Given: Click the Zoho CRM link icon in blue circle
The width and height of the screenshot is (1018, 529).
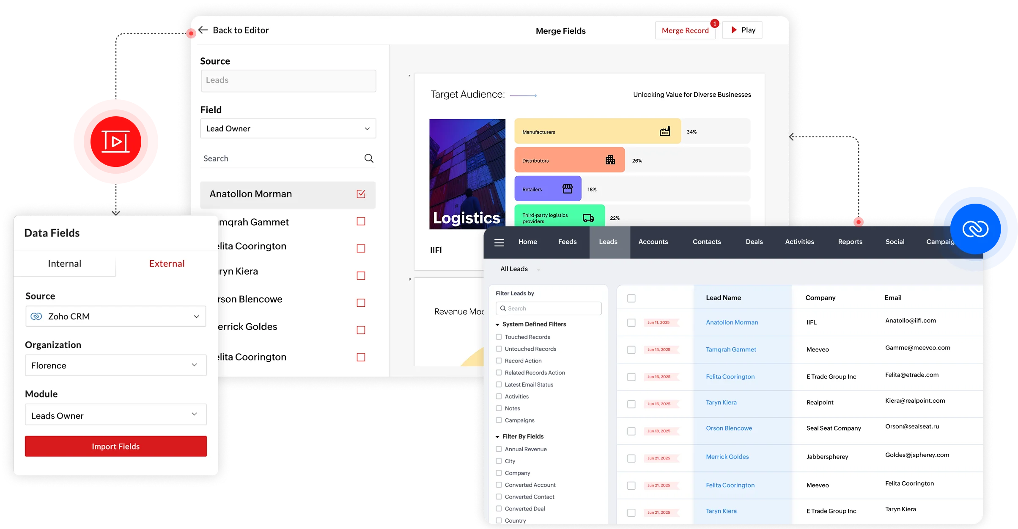Looking at the screenshot, I should pyautogui.click(x=976, y=229).
